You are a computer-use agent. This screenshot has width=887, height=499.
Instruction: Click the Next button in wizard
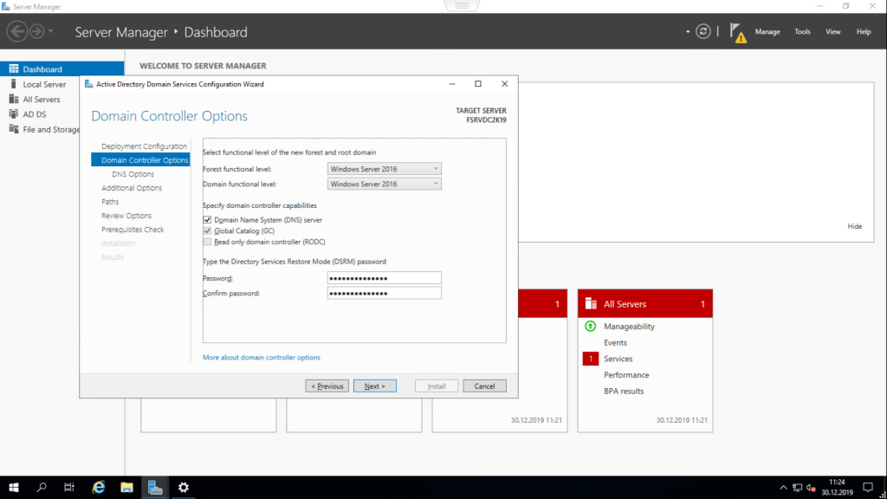click(x=374, y=386)
